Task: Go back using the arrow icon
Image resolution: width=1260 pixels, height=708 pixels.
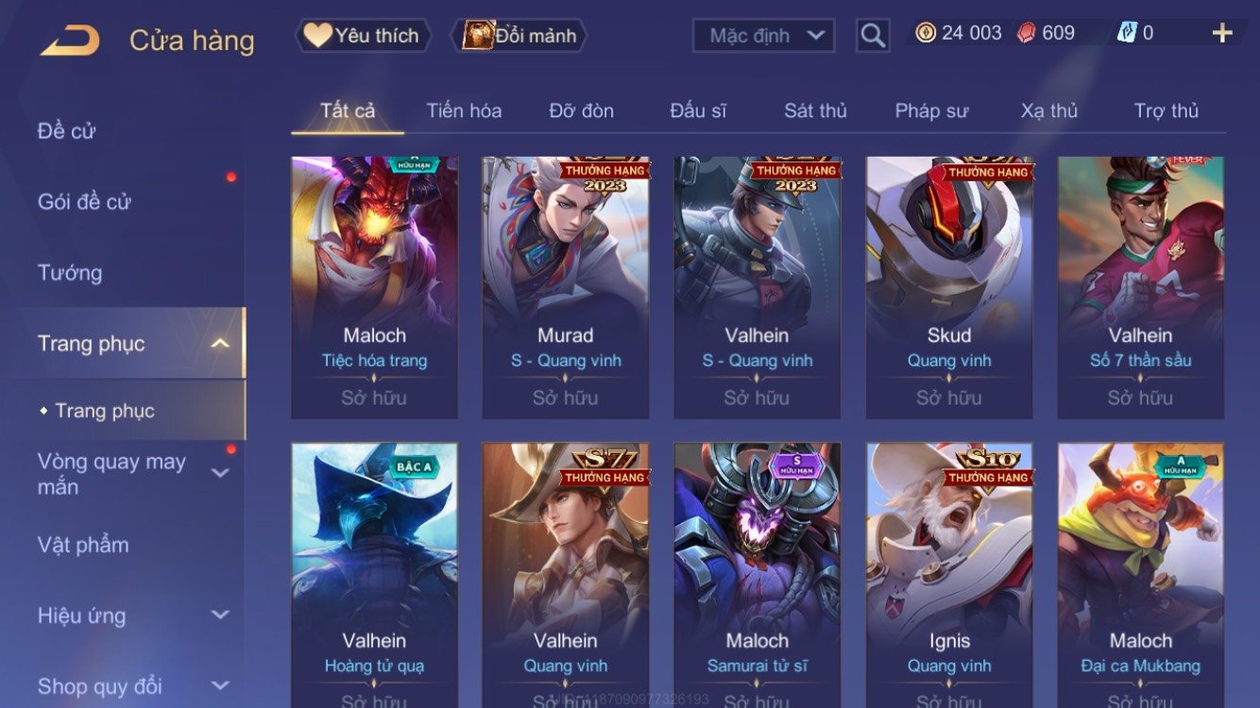Action: (x=70, y=40)
